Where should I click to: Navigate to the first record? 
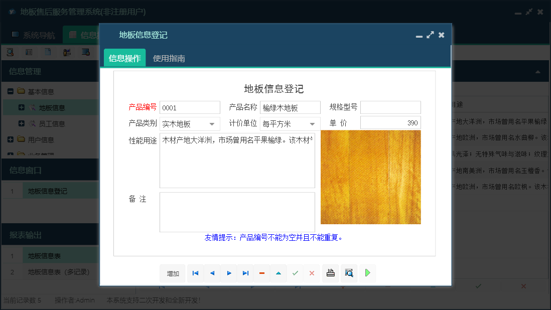195,273
